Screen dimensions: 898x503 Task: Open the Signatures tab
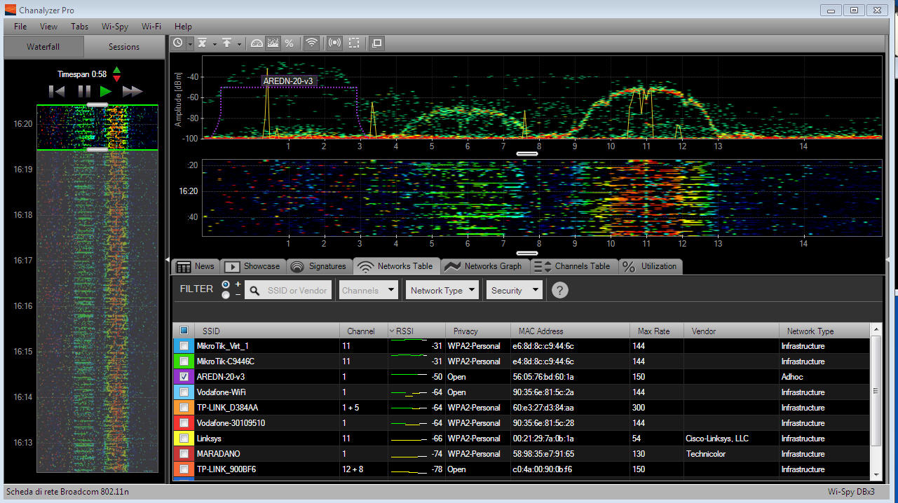[x=318, y=266]
